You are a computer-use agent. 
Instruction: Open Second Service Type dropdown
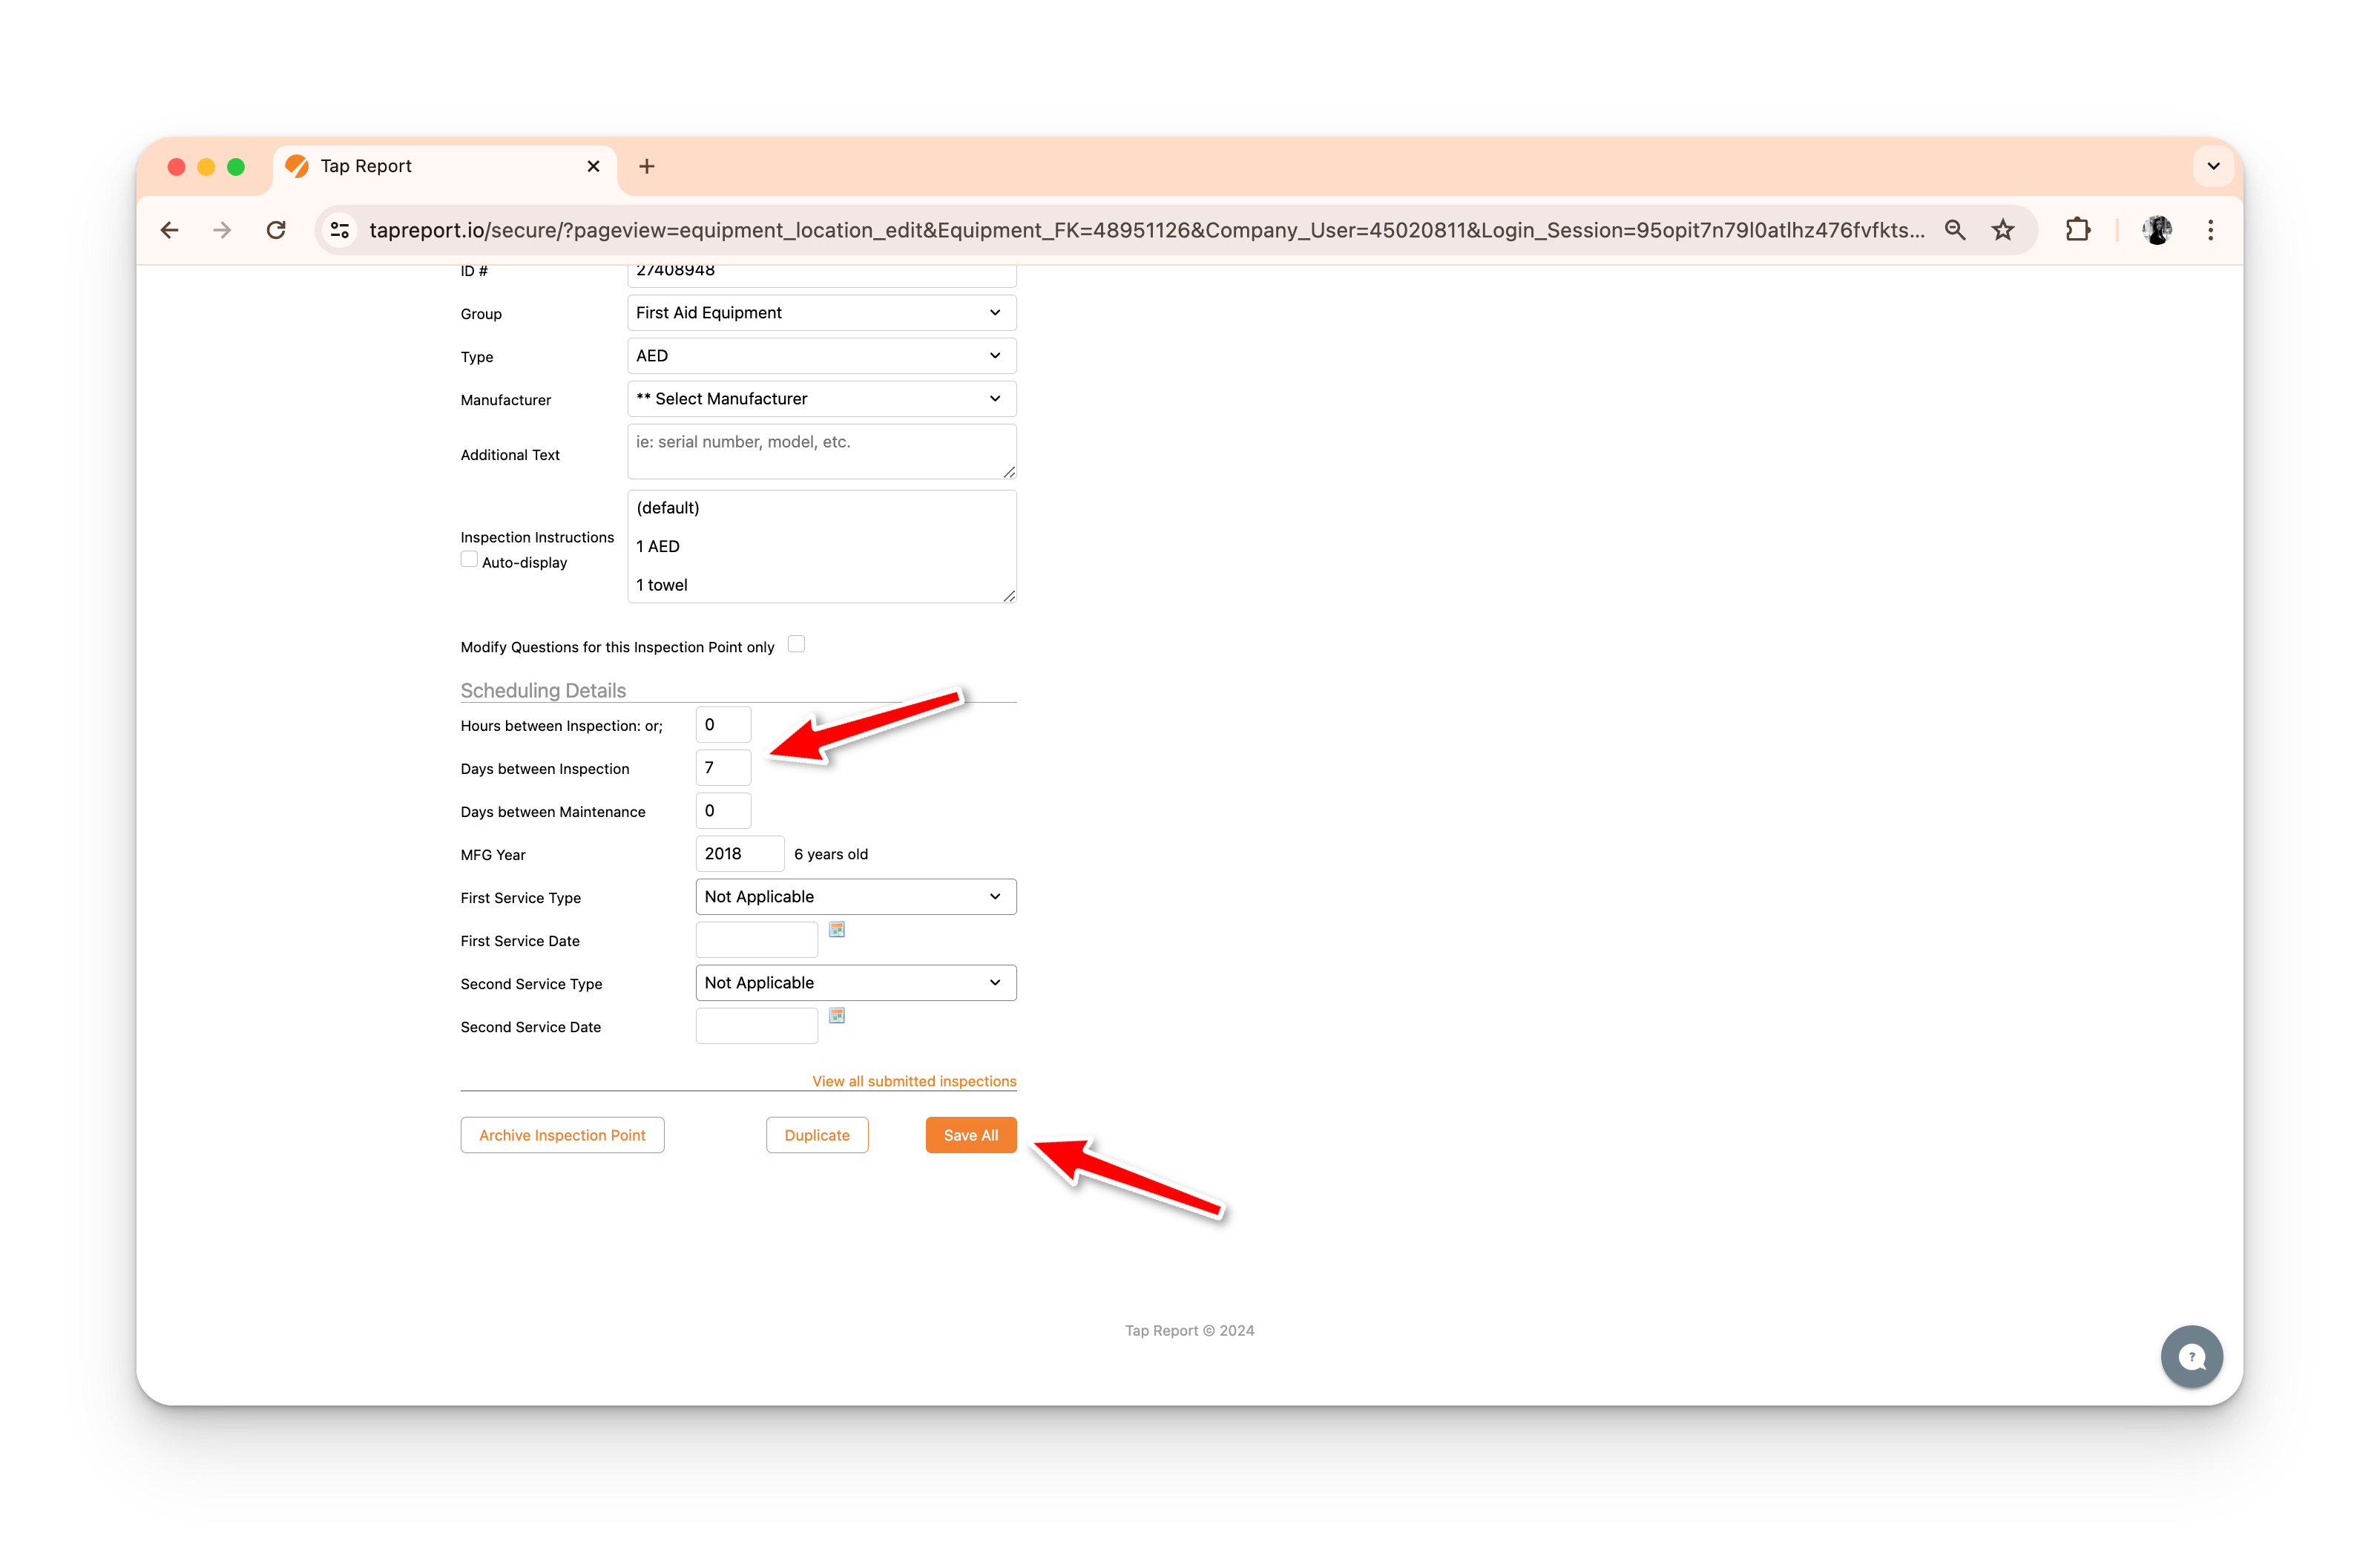855,983
